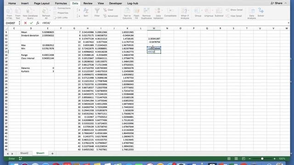
Task: Click Remove Duplicates
Action: tap(146, 13)
